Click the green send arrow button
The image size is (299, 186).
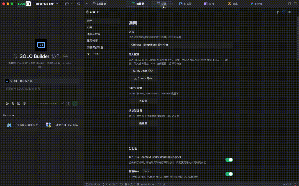coord(75,103)
